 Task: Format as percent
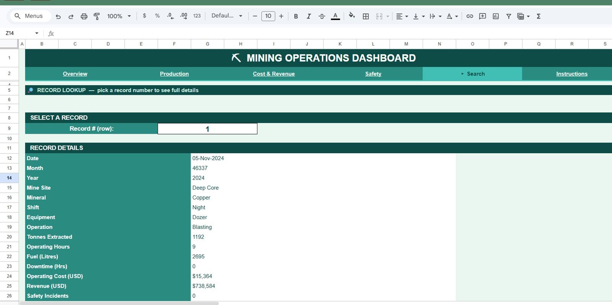157,16
